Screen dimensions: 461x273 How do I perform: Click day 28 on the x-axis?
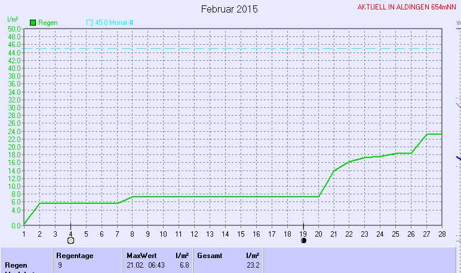(442, 234)
